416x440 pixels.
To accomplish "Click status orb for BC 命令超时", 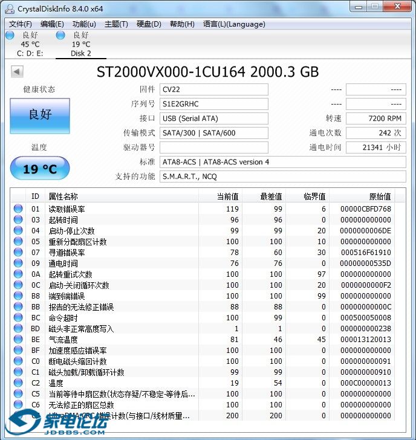I will point(18,317).
